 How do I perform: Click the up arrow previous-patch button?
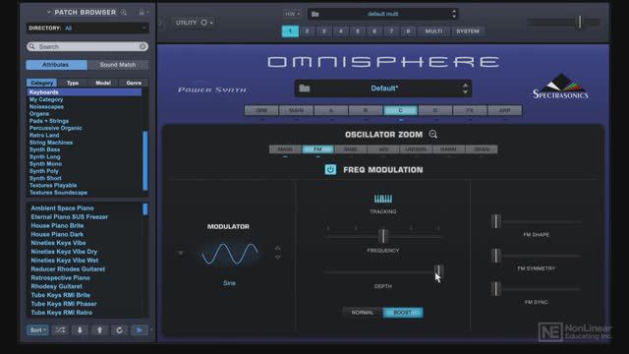(x=99, y=330)
